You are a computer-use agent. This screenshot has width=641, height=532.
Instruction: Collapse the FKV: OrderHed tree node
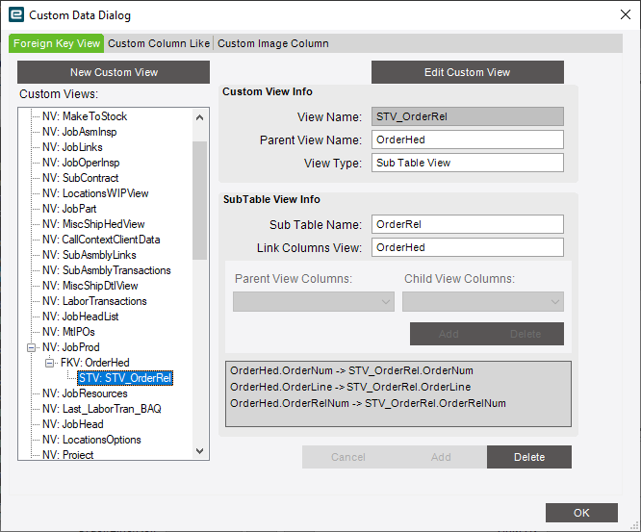pyautogui.click(x=49, y=363)
